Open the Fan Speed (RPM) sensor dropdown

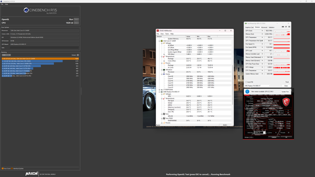[x=262, y=47]
